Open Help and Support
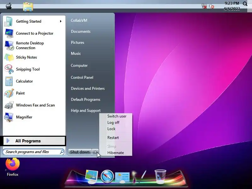The height and width of the screenshot is (189, 252). [86, 111]
